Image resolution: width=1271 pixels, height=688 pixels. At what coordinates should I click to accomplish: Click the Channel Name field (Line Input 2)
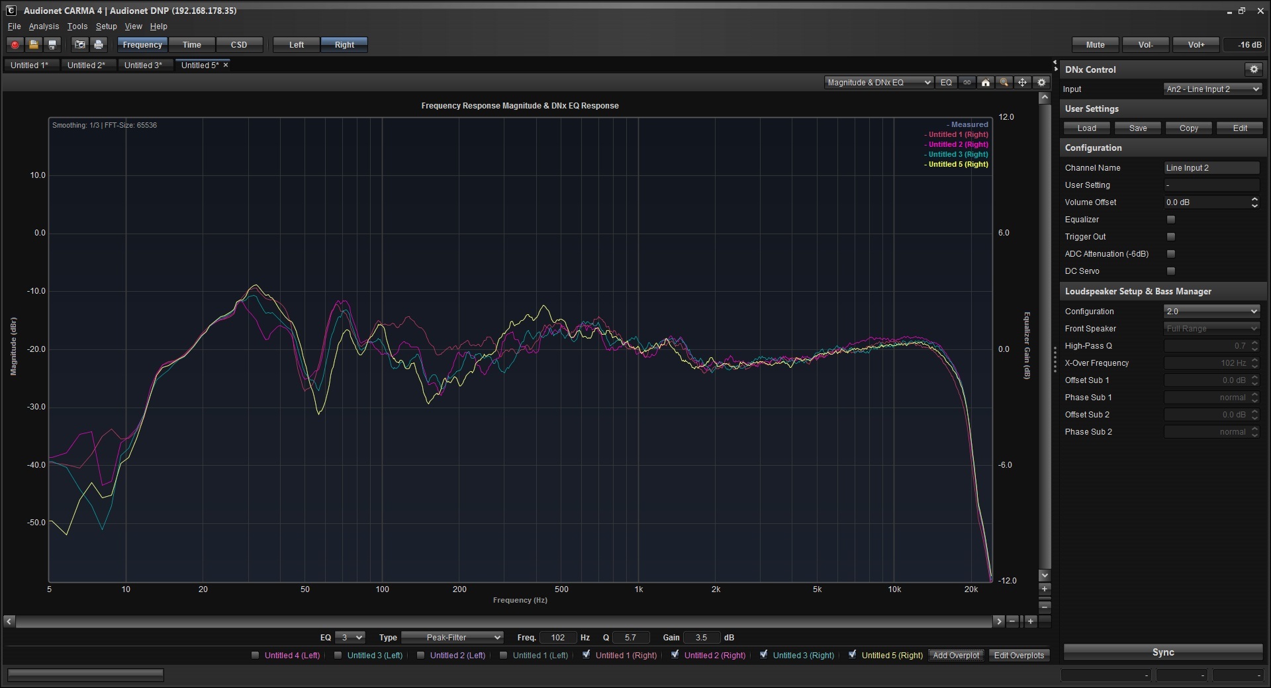point(1211,168)
